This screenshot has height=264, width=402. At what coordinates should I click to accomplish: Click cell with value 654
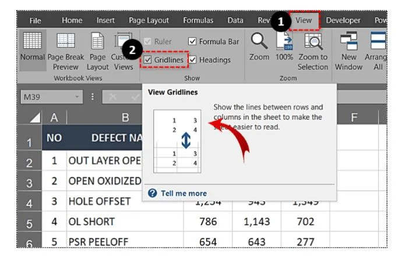208,240
